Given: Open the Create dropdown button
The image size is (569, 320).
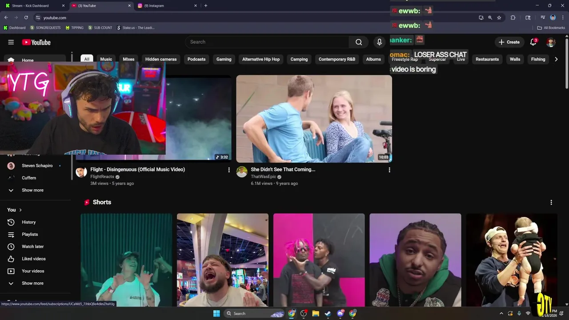Looking at the screenshot, I should coord(509,42).
